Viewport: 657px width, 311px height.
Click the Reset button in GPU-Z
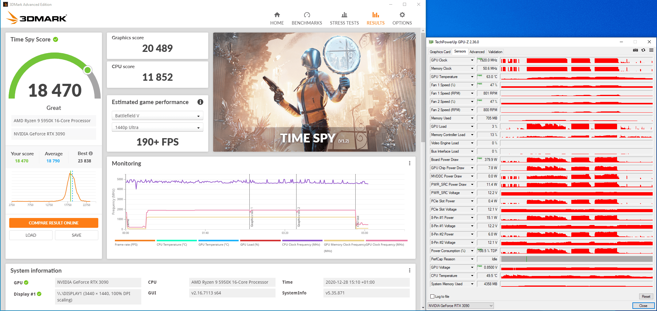646,297
